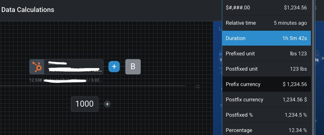The image size is (324, 135).
Task: Select the Relative time format
Action: coord(266,23)
